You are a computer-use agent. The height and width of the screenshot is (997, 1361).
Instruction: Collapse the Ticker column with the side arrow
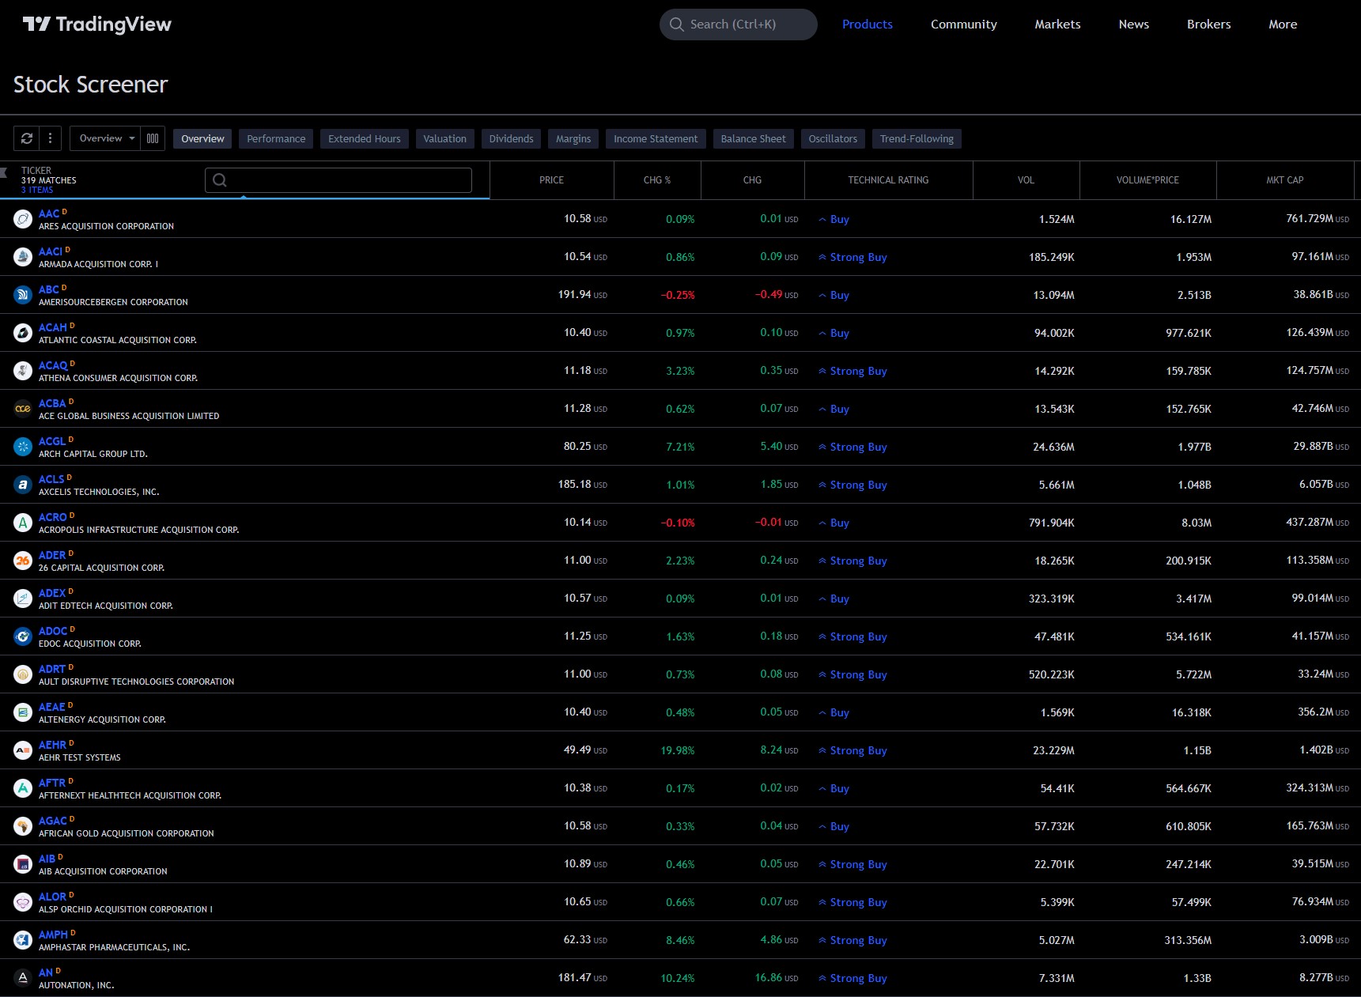pyautogui.click(x=5, y=173)
